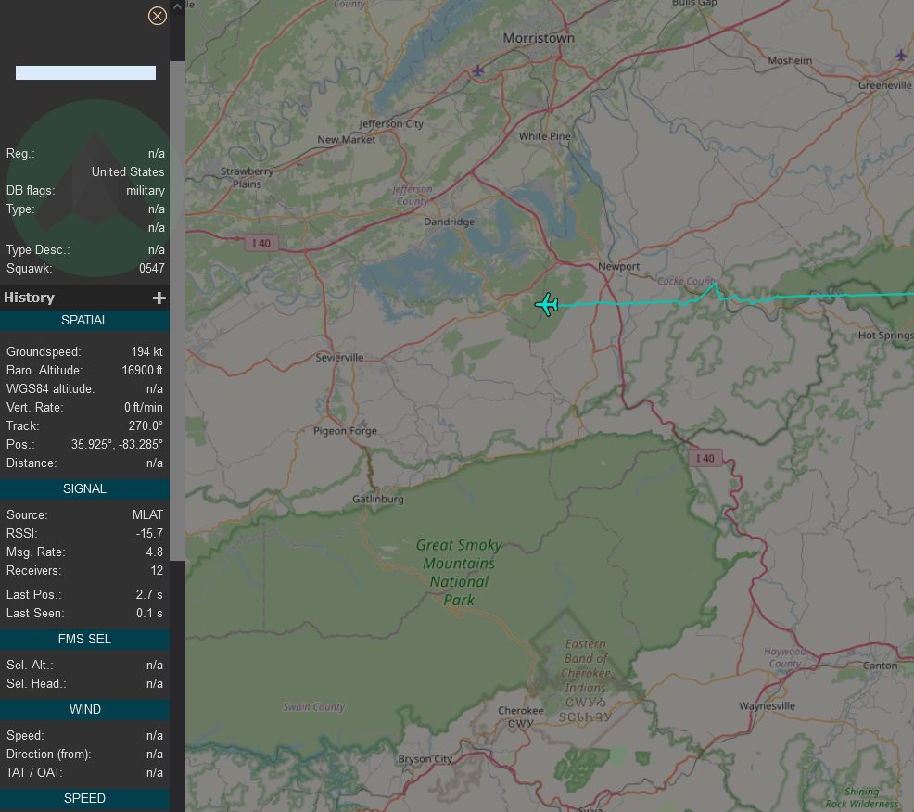Expand History with the plus icon
The height and width of the screenshot is (812, 914).
point(159,298)
